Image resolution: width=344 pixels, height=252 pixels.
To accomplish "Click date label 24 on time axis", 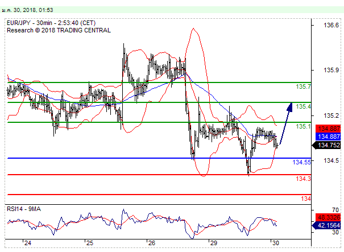I will 28,243.
